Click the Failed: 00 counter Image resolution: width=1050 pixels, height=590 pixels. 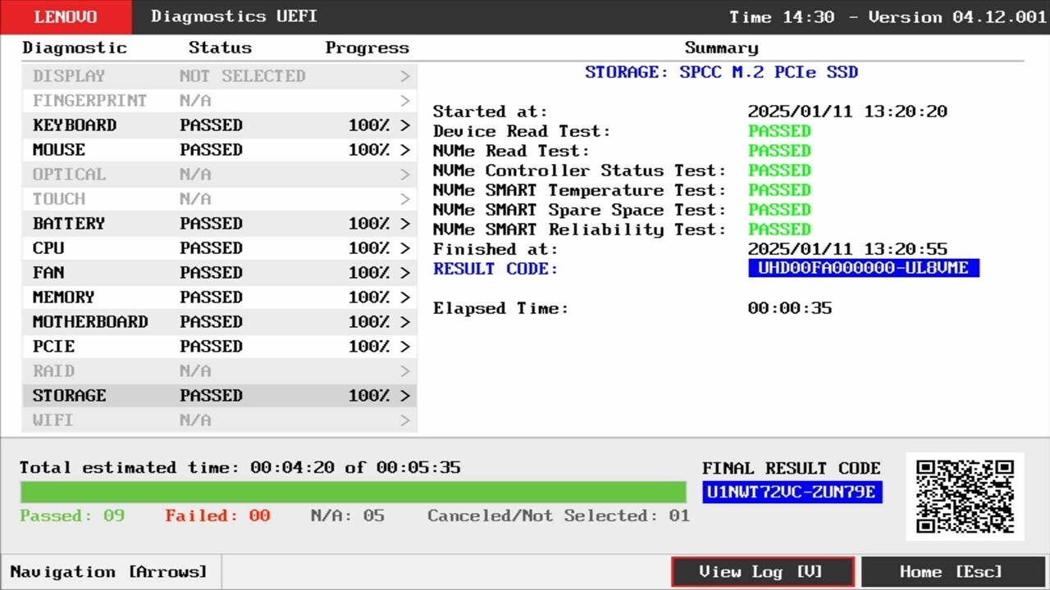coord(217,515)
